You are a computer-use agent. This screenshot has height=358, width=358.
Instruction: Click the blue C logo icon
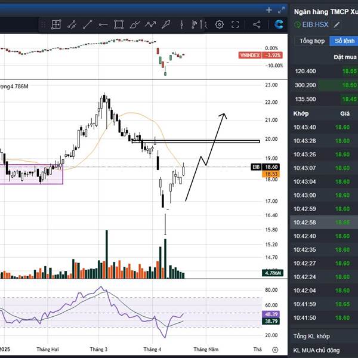[x=279, y=24]
